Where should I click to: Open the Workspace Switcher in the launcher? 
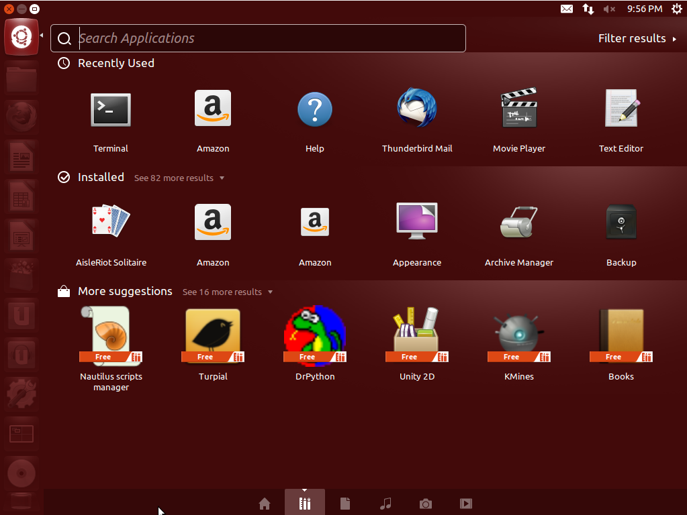point(21,434)
